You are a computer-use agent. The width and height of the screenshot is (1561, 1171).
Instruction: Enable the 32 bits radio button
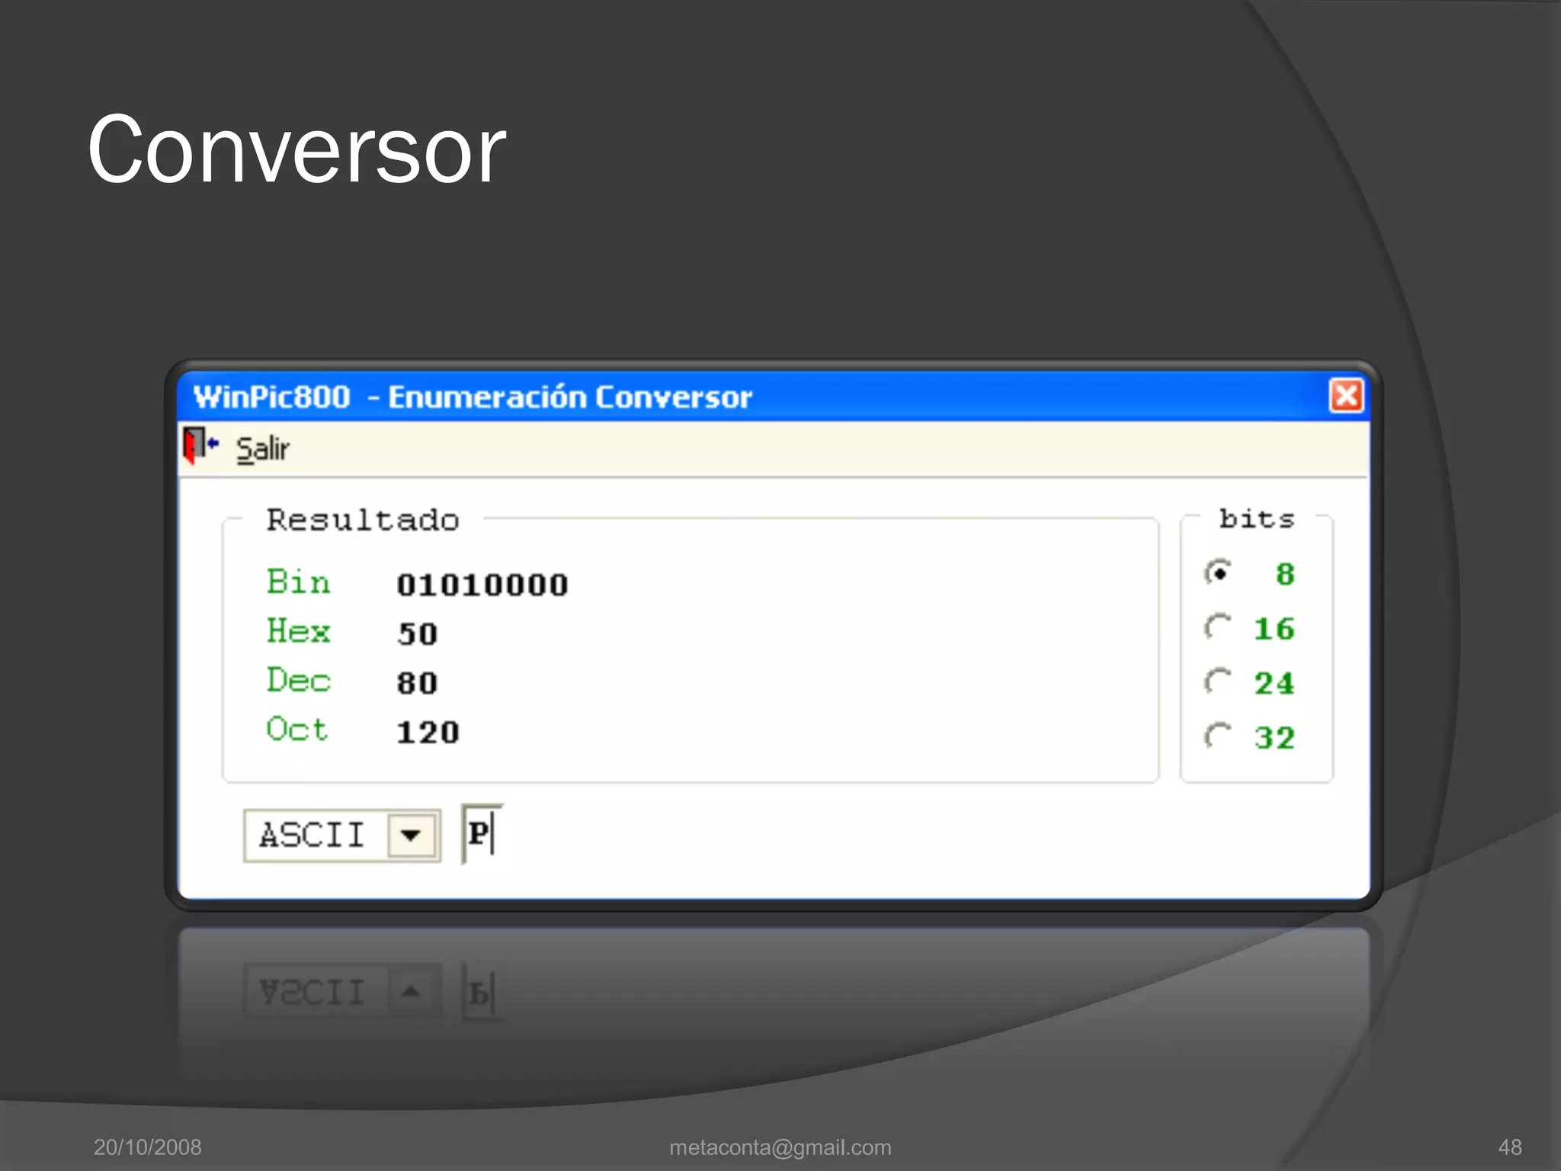[x=1219, y=736]
